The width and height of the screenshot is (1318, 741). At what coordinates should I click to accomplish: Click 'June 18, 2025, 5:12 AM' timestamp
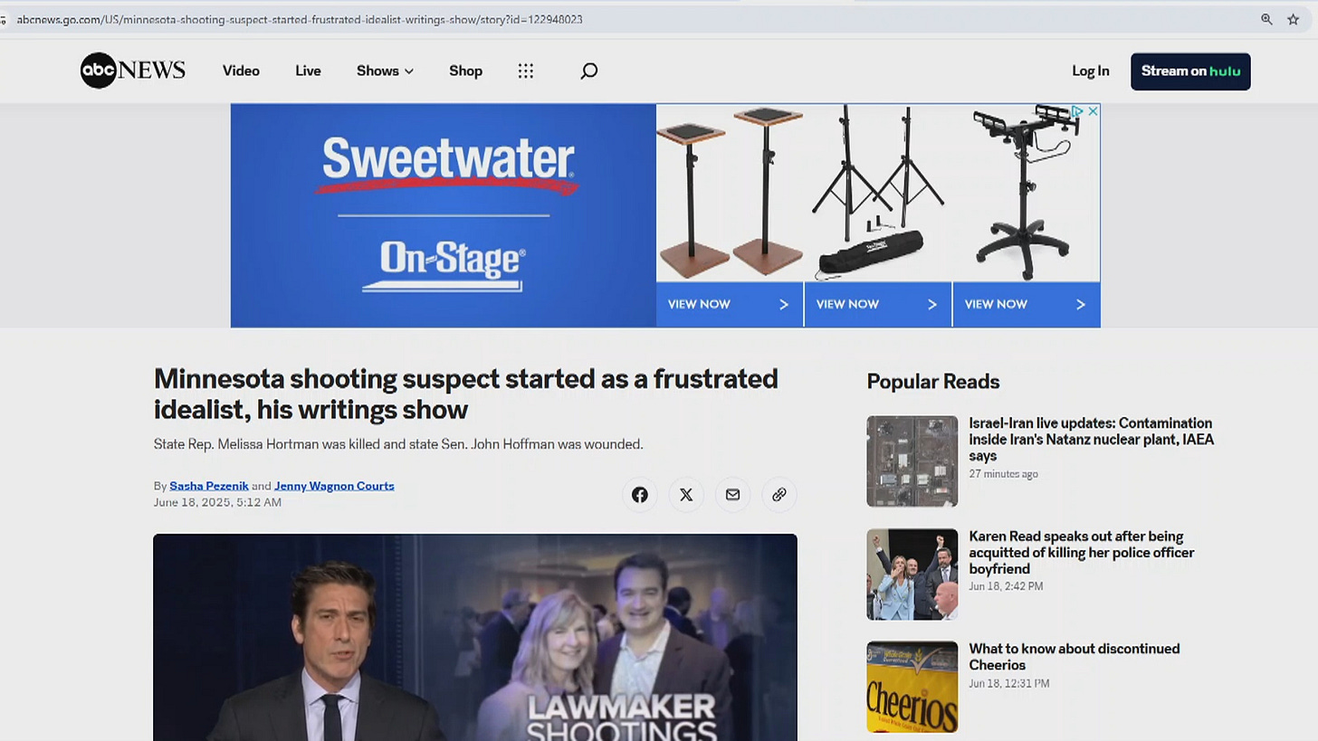pyautogui.click(x=217, y=502)
